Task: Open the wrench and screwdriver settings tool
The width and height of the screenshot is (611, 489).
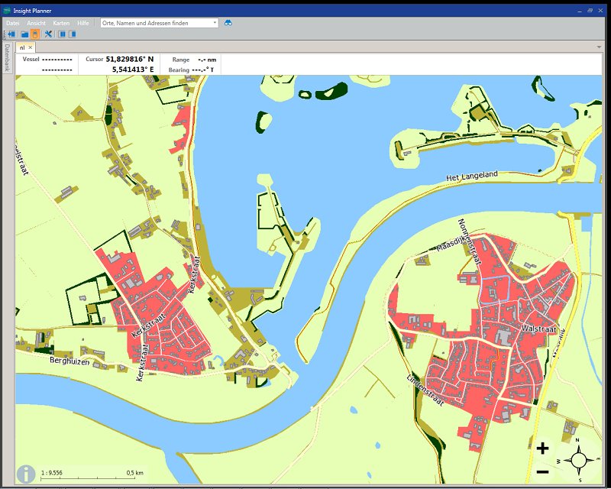Action: pos(48,34)
